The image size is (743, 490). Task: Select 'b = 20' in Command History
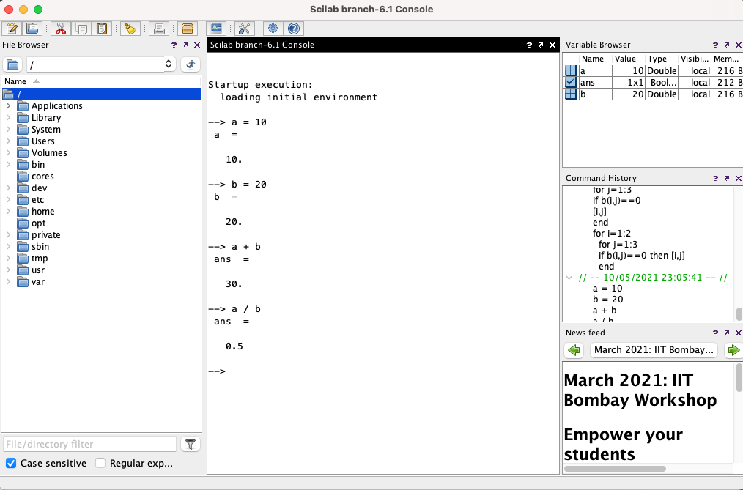tap(608, 300)
